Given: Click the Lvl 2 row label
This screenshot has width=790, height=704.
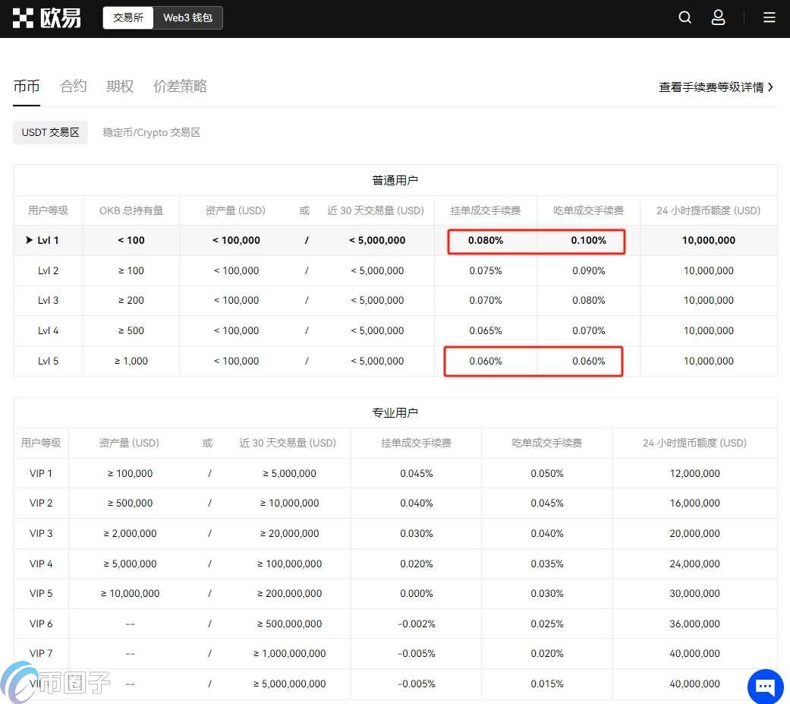Looking at the screenshot, I should tap(48, 270).
